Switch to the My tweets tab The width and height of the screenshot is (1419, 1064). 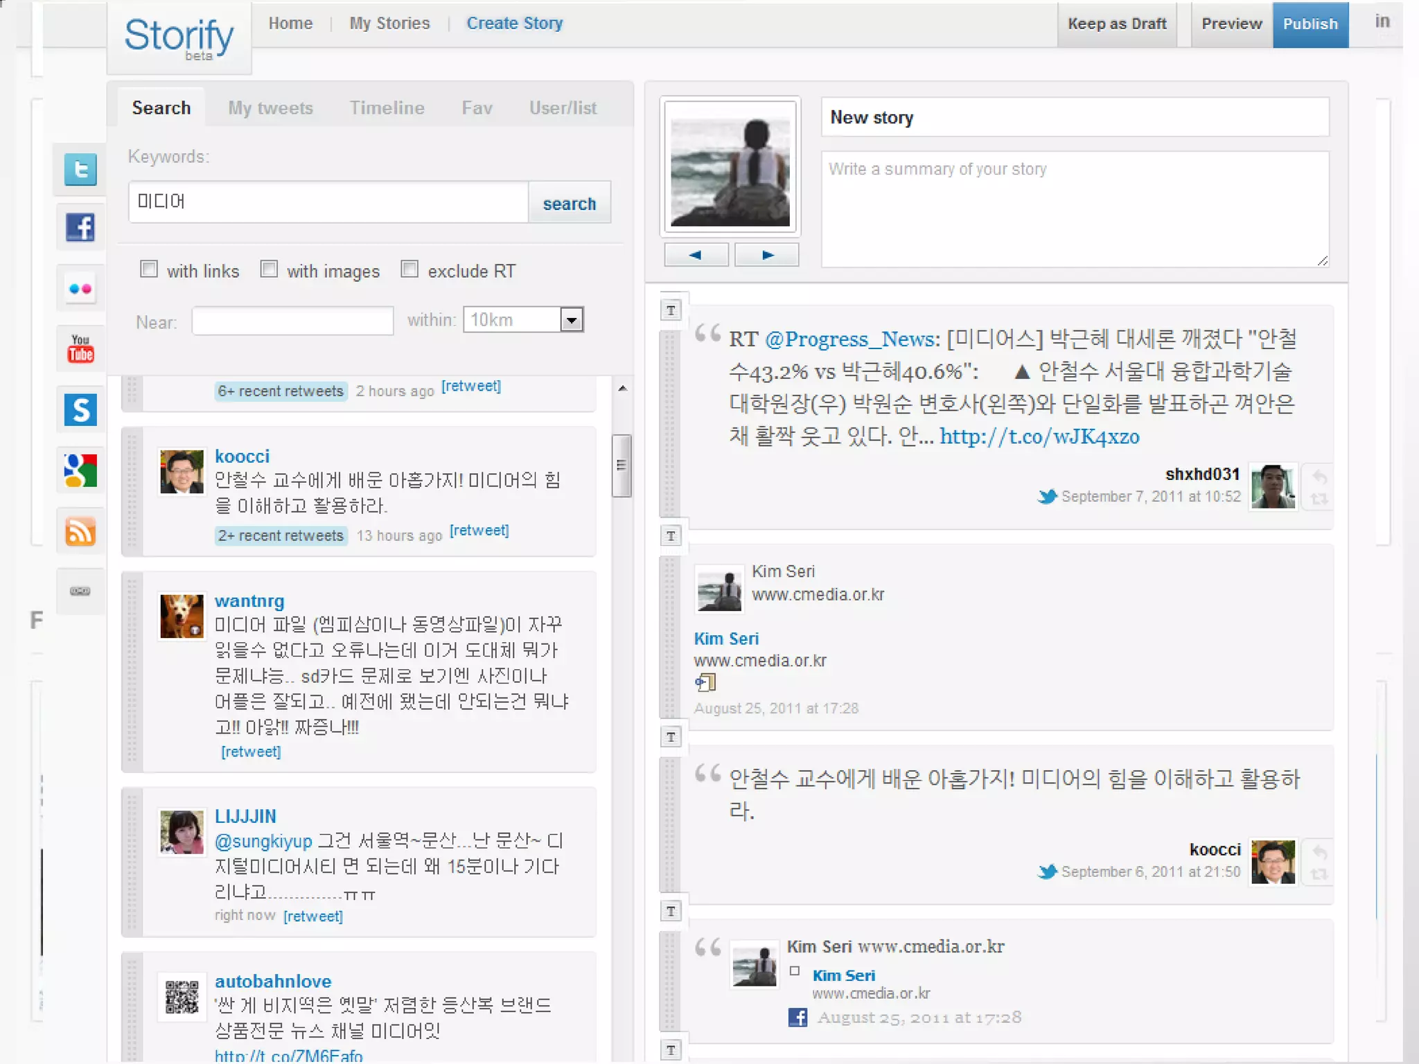pos(270,108)
